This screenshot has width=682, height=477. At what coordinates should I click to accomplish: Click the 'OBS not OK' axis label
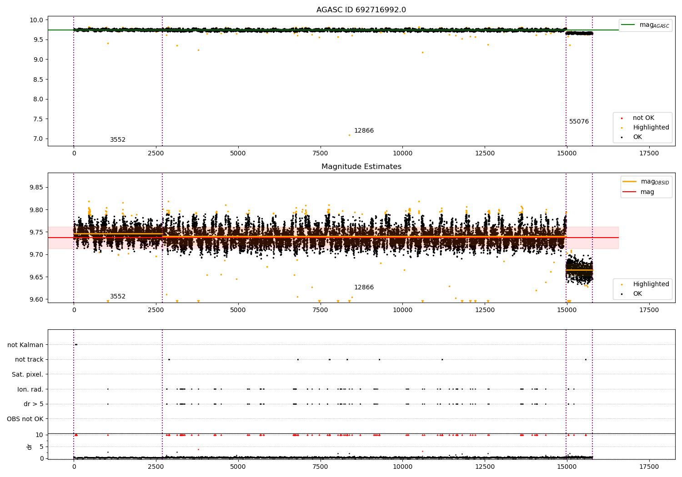(x=25, y=419)
